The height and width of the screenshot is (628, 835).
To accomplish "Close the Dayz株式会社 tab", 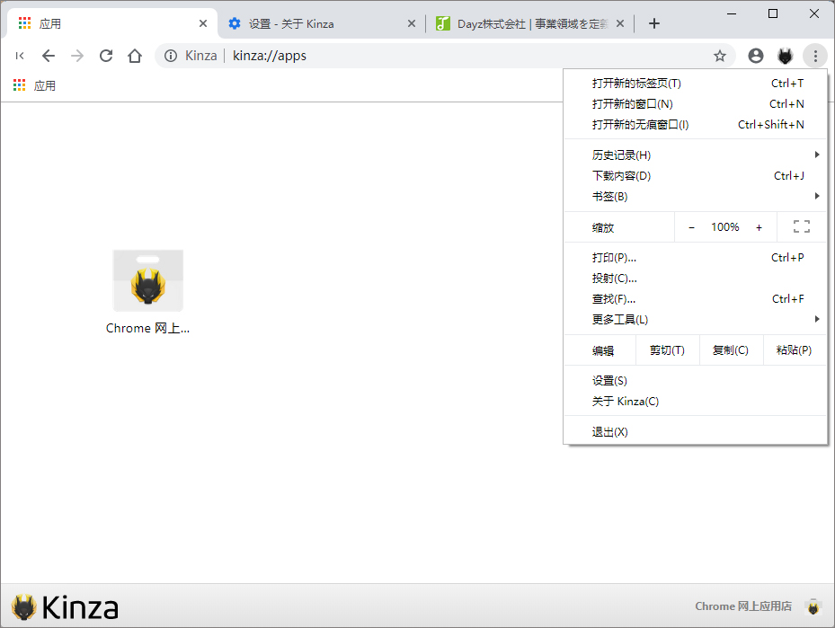I will [620, 23].
